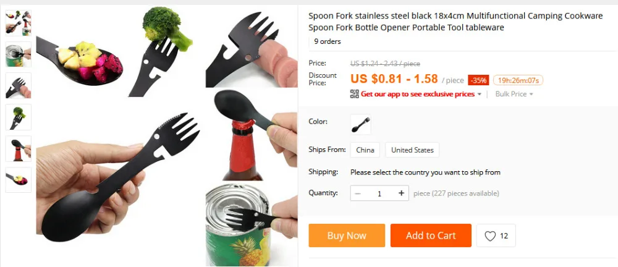The width and height of the screenshot is (618, 267).
Task: Expand the Bulk Price dropdown
Action: (514, 94)
